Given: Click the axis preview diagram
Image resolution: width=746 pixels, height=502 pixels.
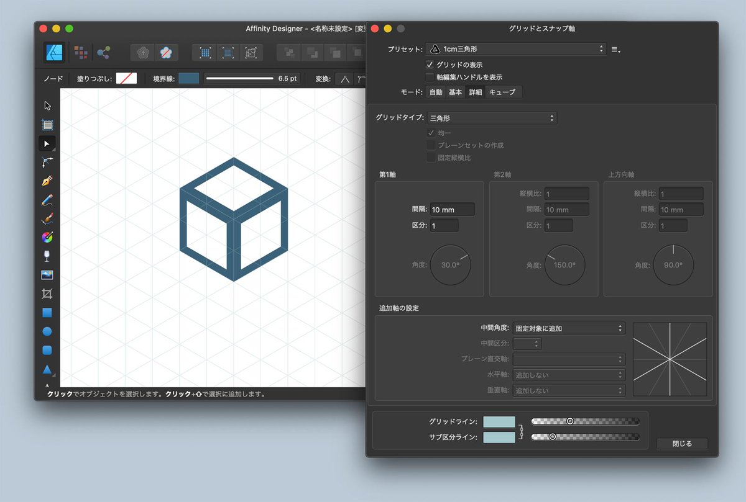Looking at the screenshot, I should (670, 359).
